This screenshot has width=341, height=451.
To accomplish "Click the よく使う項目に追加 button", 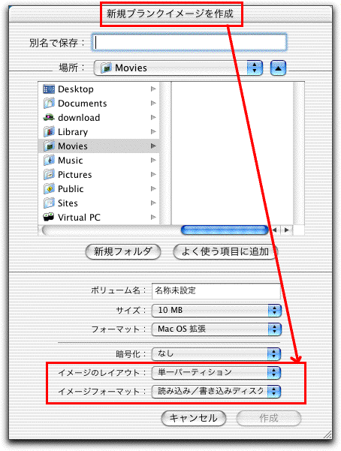I will click(225, 251).
